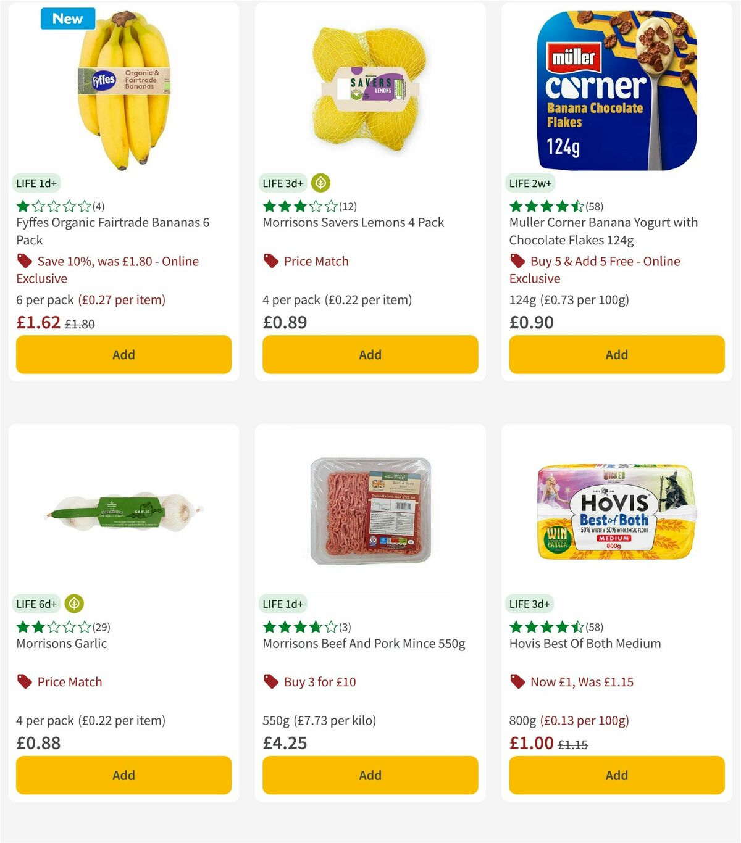Click the LIFE 2w+ badge on the Muller yogurt
This screenshot has height=843, width=741.
click(530, 183)
